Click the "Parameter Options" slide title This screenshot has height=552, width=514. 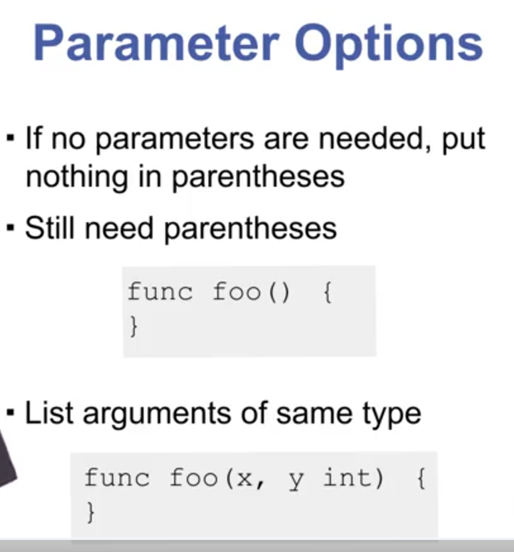(258, 44)
